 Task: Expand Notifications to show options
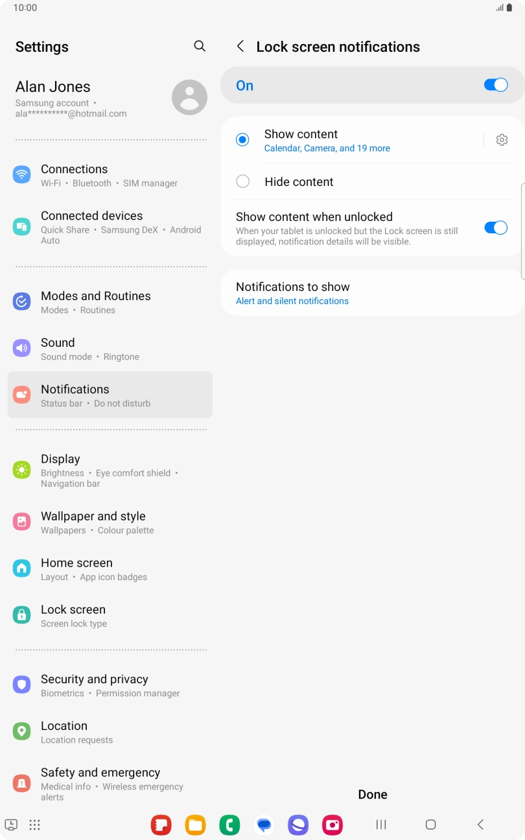pos(373,293)
